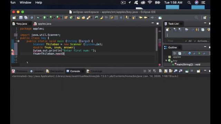This screenshot has width=221, height=124.
Task: Select main(String[]) : void in Outline
Action: (188, 64)
